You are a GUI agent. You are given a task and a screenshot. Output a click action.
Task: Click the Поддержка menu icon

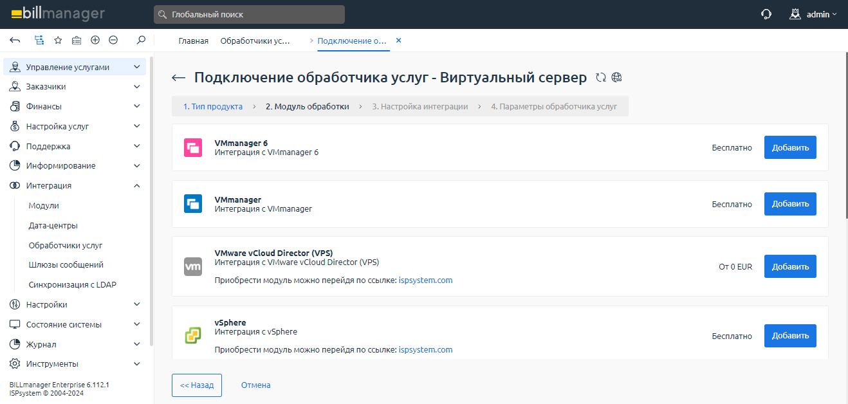(x=15, y=146)
